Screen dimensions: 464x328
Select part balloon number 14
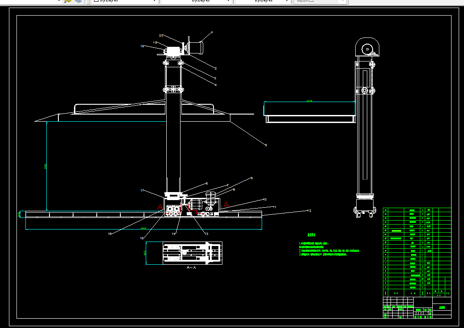(173, 234)
